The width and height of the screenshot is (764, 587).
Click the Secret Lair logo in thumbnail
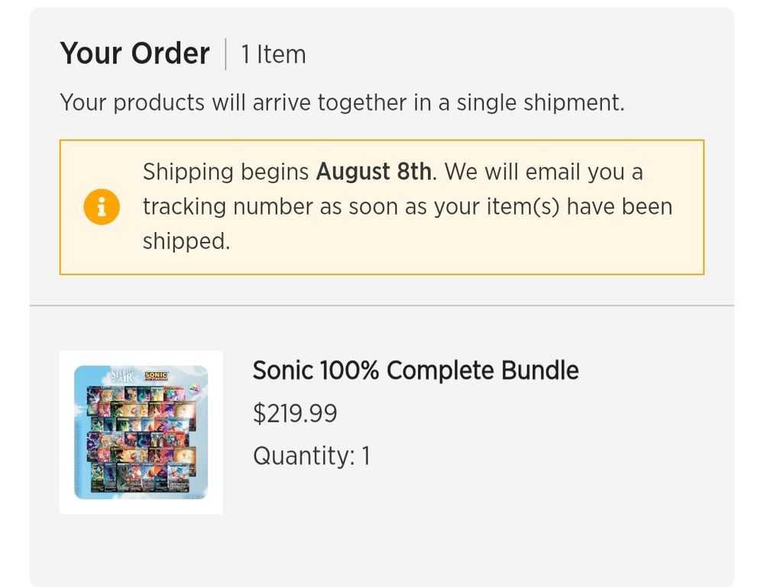122,376
